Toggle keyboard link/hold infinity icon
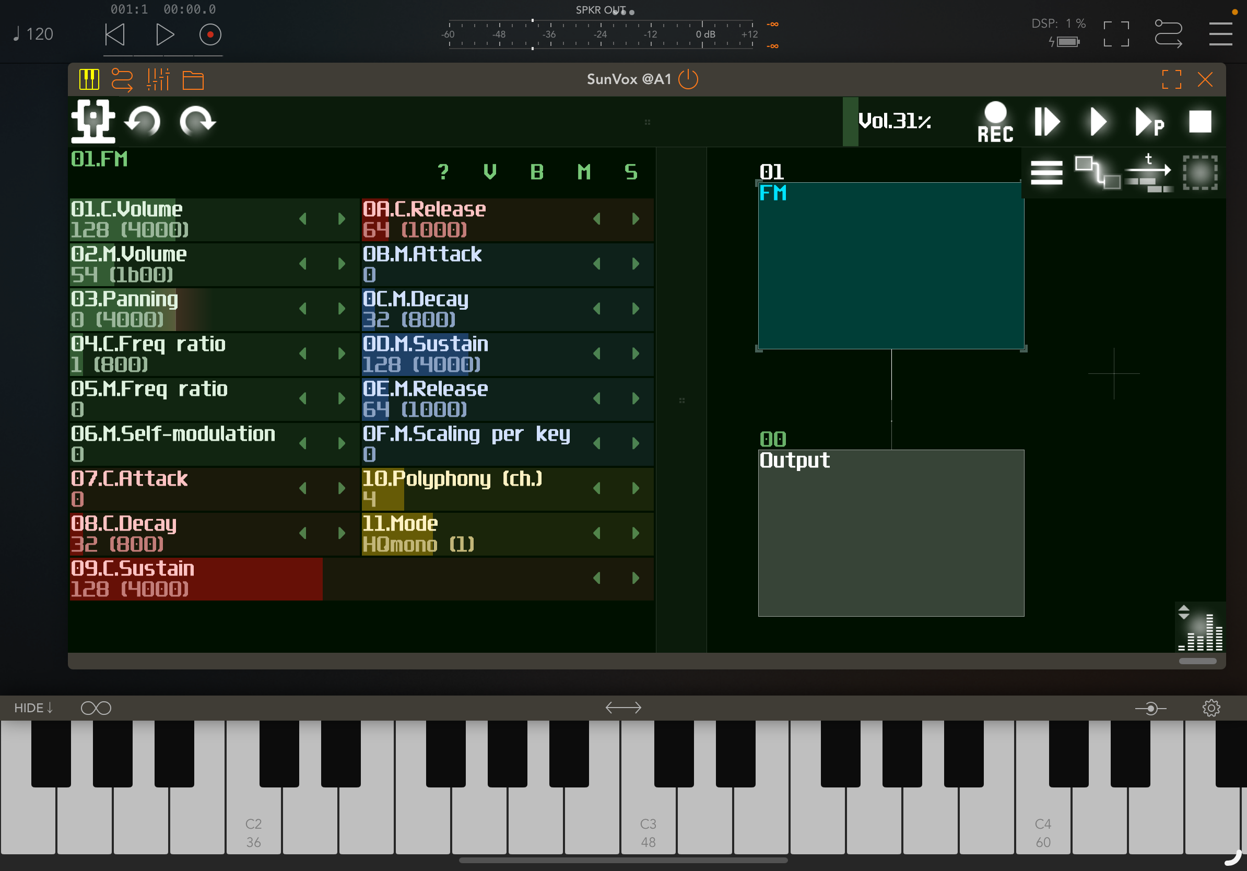The image size is (1247, 871). 96,708
